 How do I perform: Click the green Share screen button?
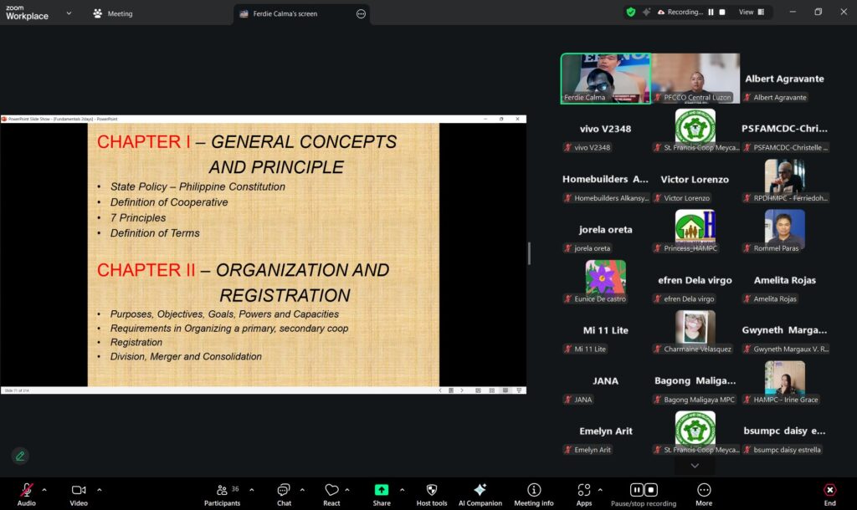coord(382,491)
